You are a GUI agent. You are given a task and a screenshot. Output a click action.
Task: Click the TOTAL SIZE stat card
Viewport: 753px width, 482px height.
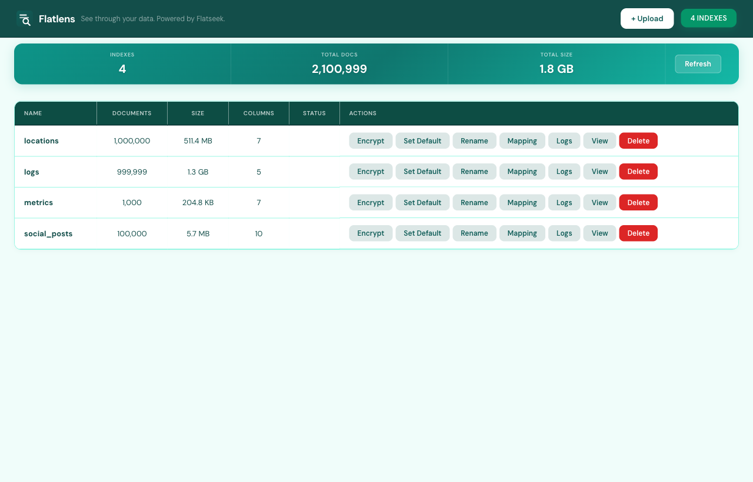tap(556, 63)
